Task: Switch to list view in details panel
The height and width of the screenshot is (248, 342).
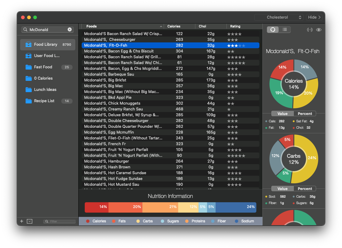Action: 284,30
